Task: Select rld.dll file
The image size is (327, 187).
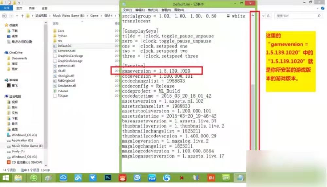Action: click(61, 71)
